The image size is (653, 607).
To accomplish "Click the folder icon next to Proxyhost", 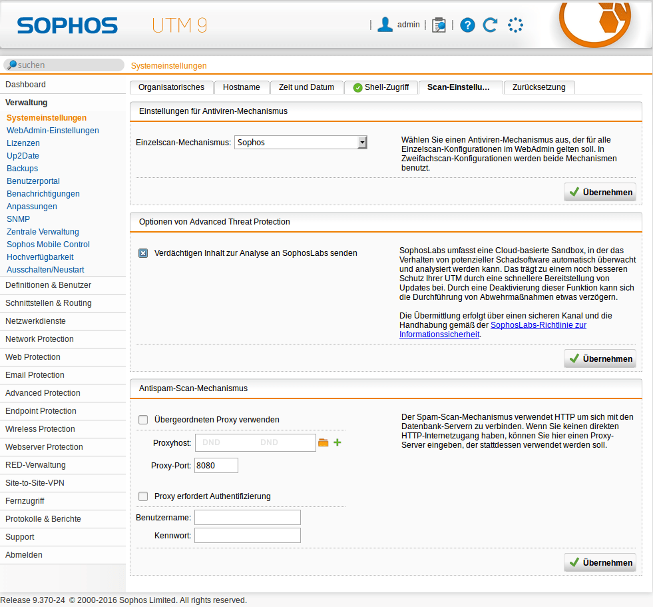I will click(324, 442).
